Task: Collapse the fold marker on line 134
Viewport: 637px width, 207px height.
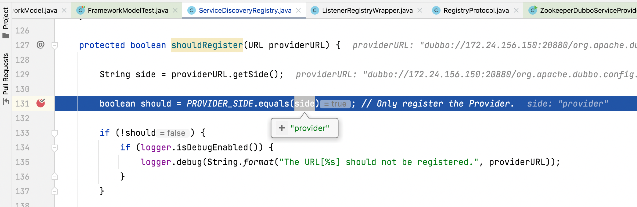Action: click(55, 148)
